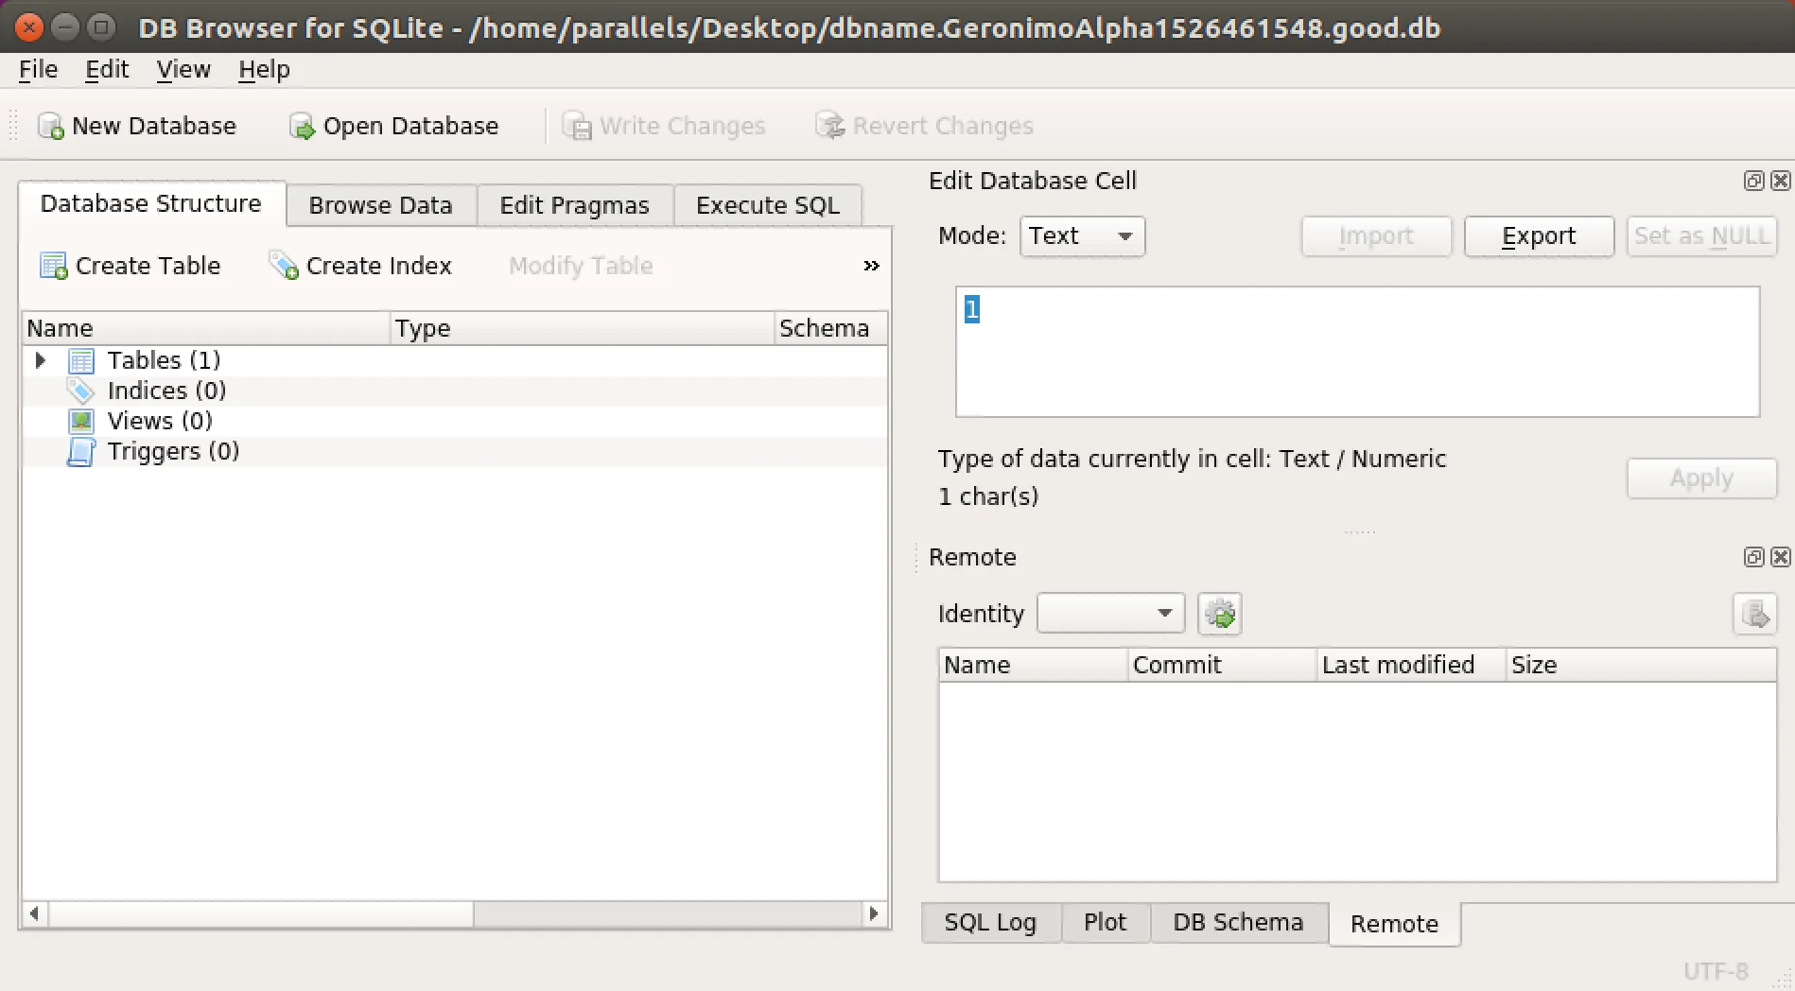Switch to the Edit Pragmas tab
The height and width of the screenshot is (991, 1795).
pyautogui.click(x=575, y=205)
